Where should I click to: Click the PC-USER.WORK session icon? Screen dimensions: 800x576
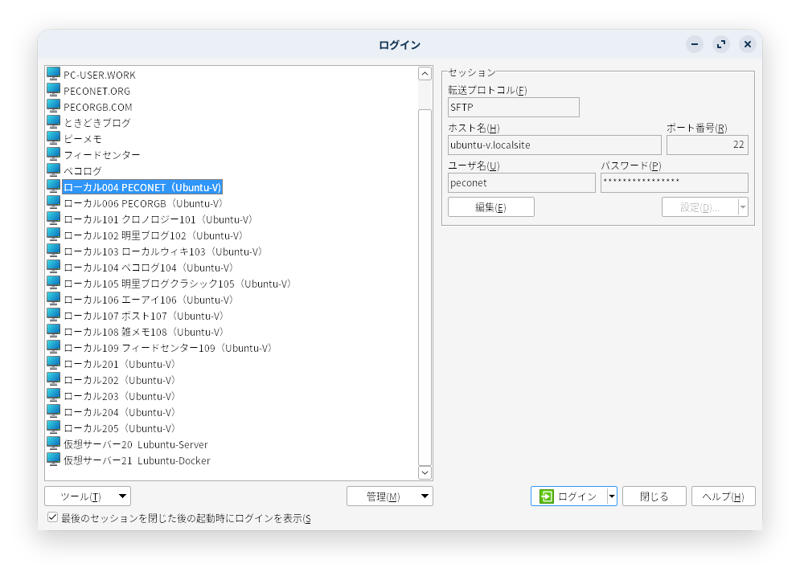click(52, 75)
